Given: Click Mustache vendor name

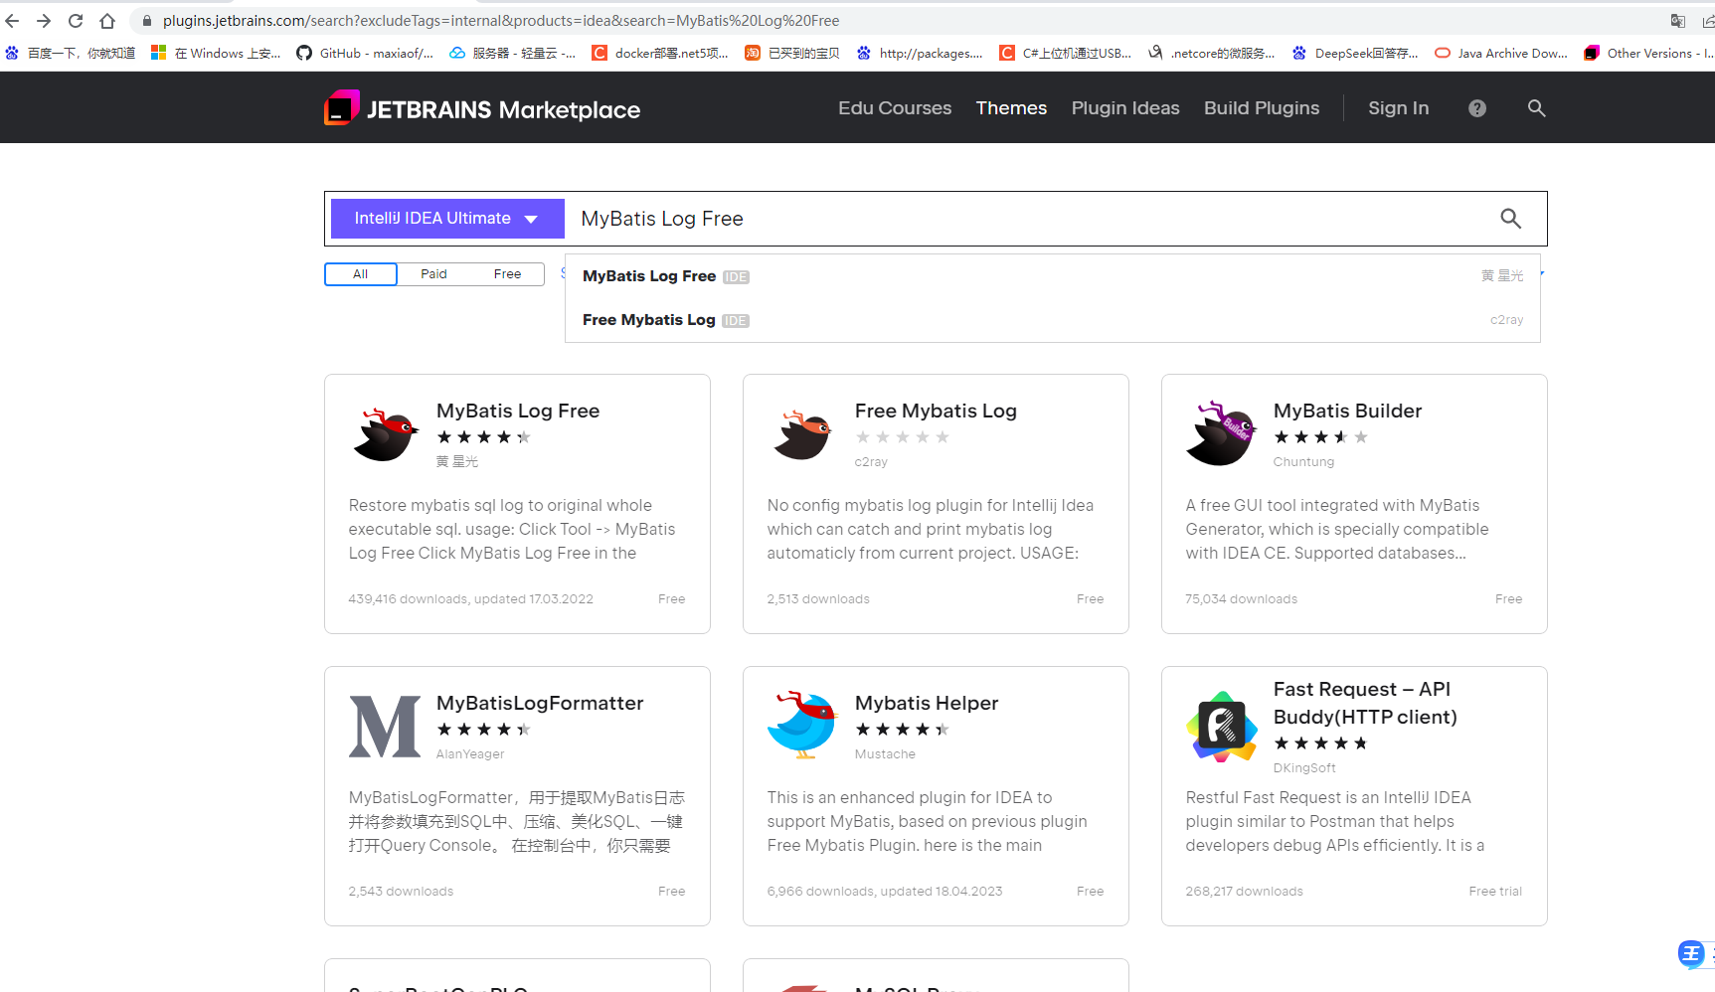Looking at the screenshot, I should (885, 754).
